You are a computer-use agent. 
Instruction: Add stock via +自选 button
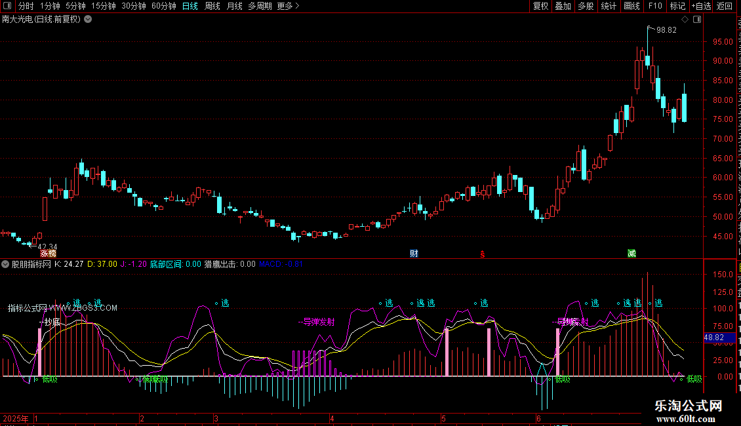pos(701,6)
